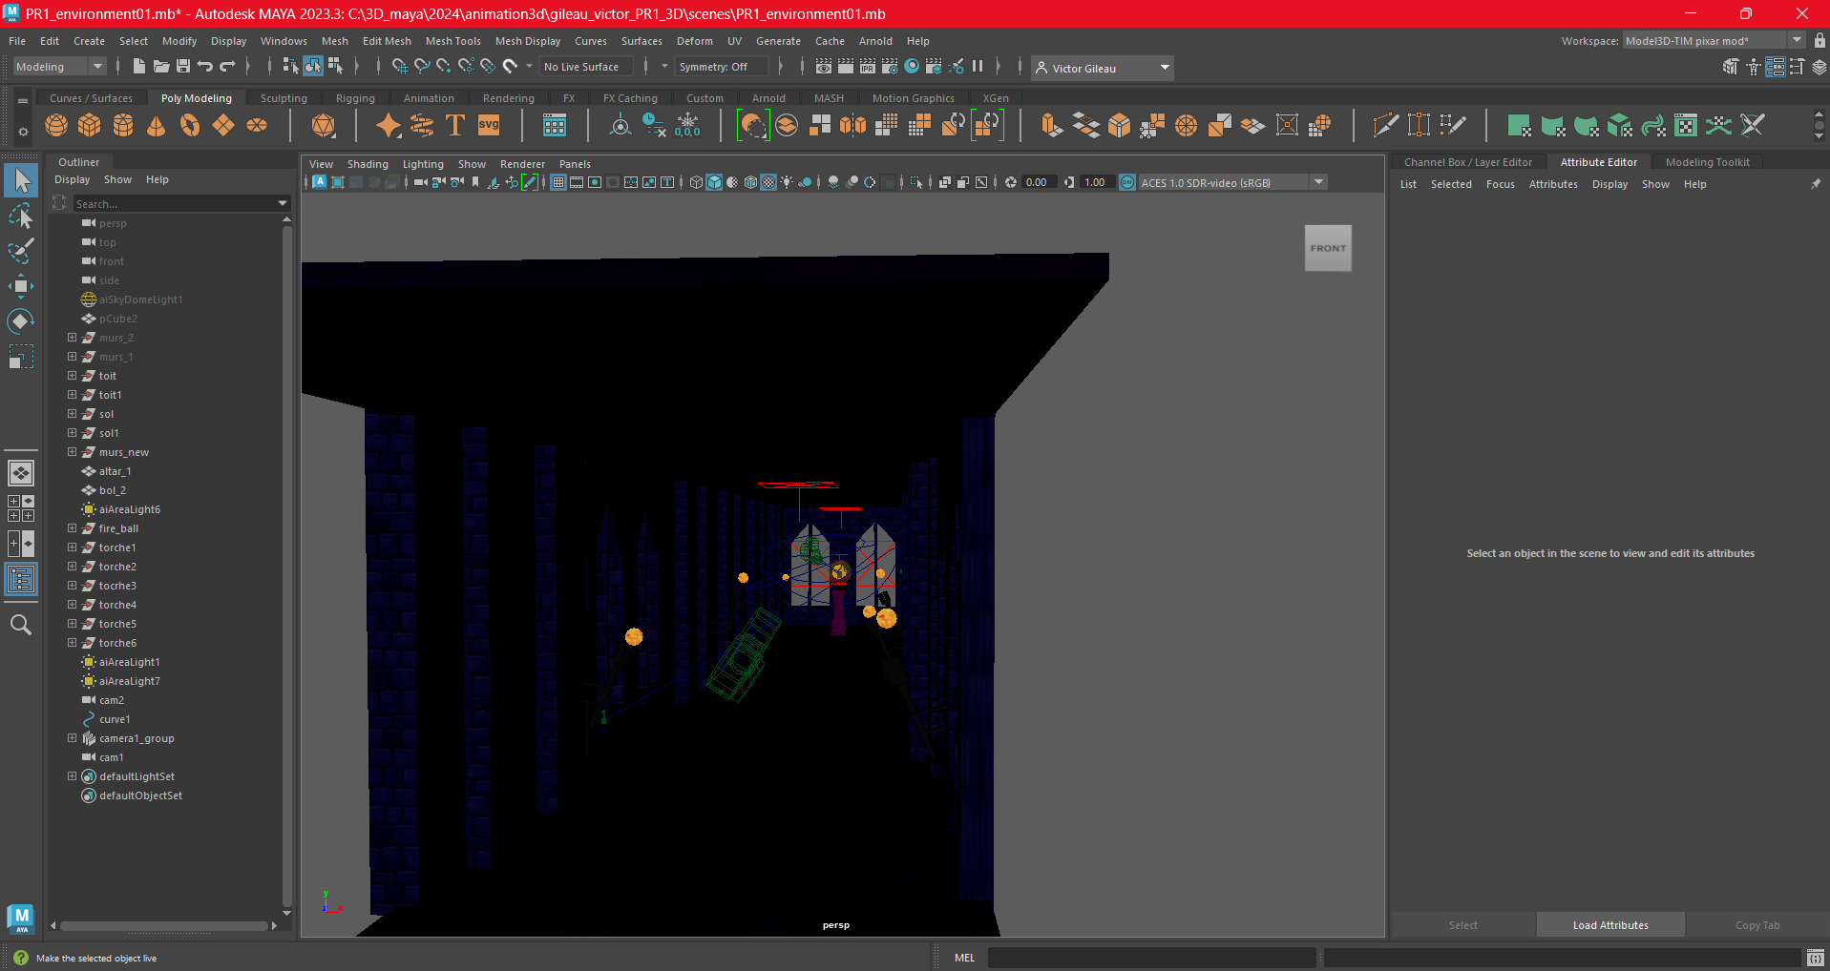Open the Arnold menu in the main menu bar
This screenshot has width=1830, height=971.
[x=874, y=41]
